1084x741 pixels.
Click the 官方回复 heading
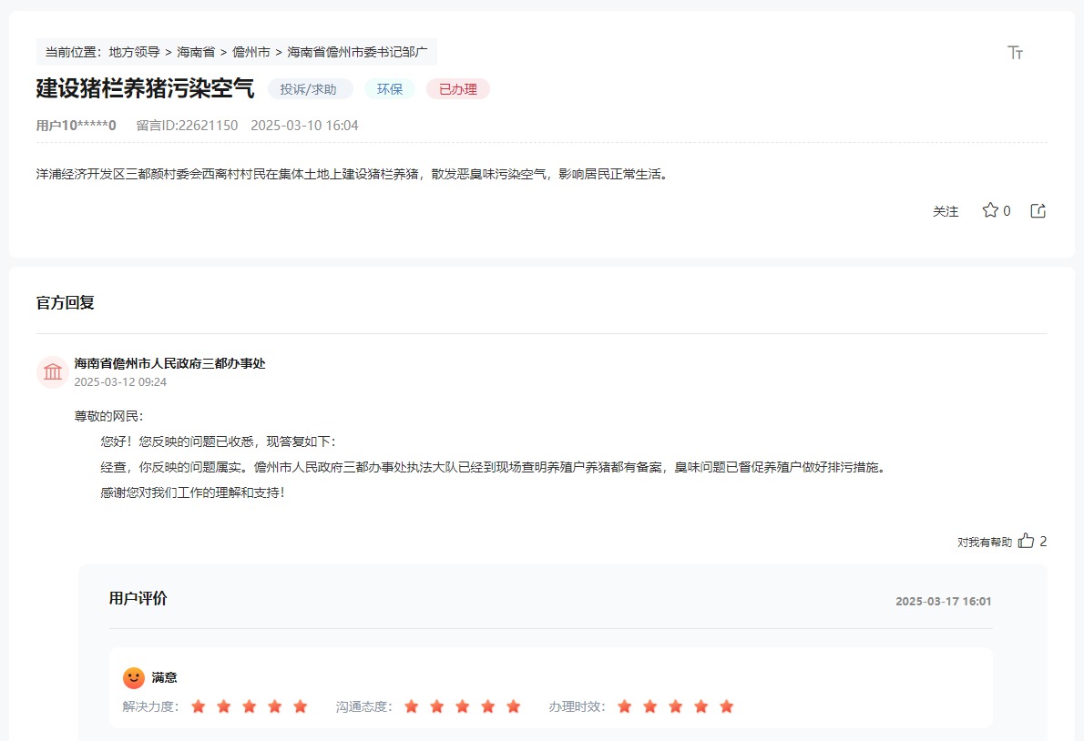(x=65, y=302)
